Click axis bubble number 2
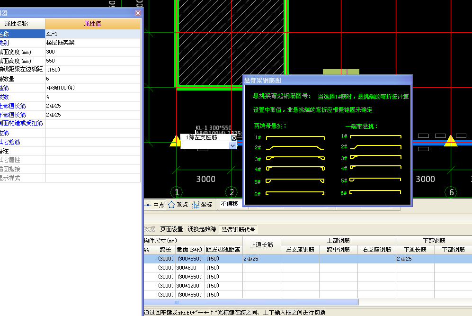472x316 pixels. click(232, 192)
